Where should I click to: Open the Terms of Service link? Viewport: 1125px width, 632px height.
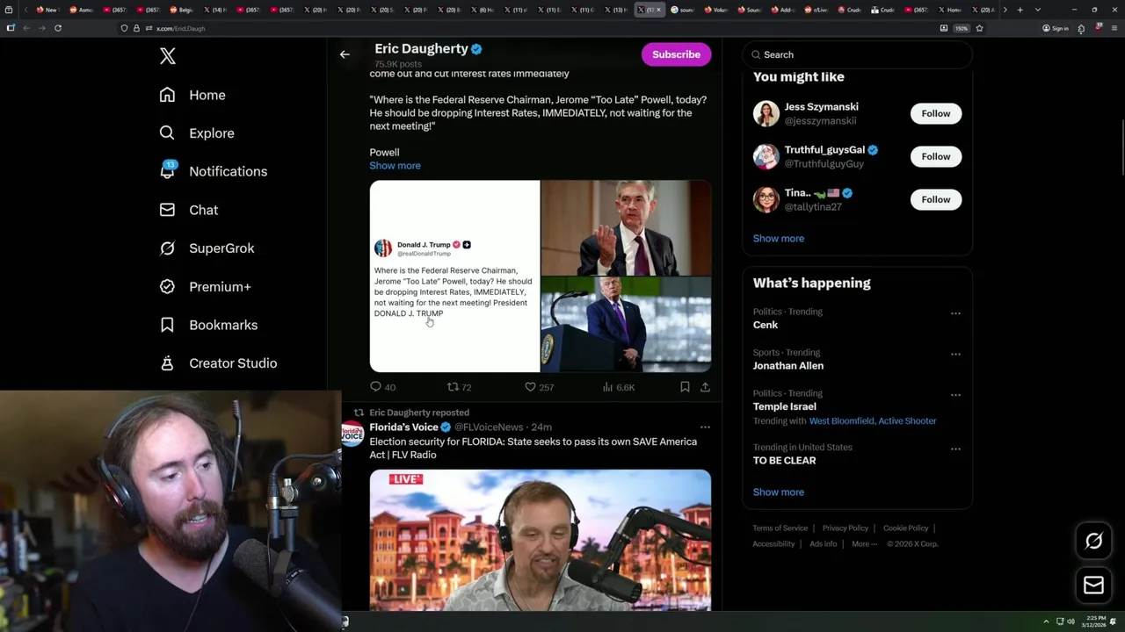780,528
